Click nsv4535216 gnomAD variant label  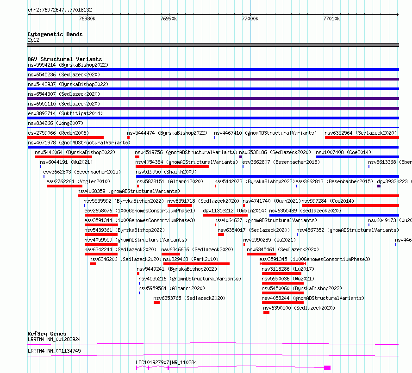[190, 279]
